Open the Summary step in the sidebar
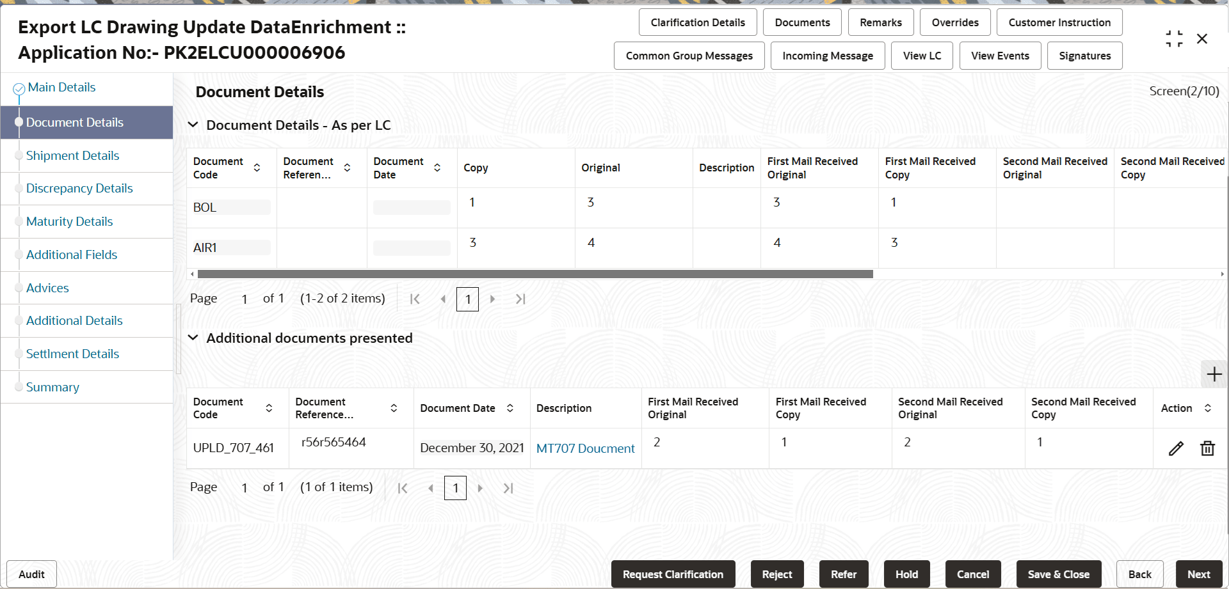1229x589 pixels. click(x=52, y=387)
